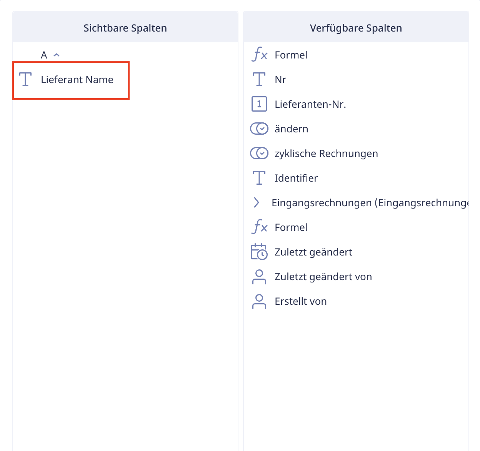480x451 pixels.
Task: Click the toggle icon for zyklische Rechnungen
Action: pos(259,154)
